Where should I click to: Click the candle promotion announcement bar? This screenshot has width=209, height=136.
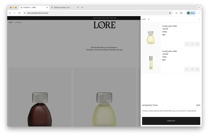(x=104, y=18)
